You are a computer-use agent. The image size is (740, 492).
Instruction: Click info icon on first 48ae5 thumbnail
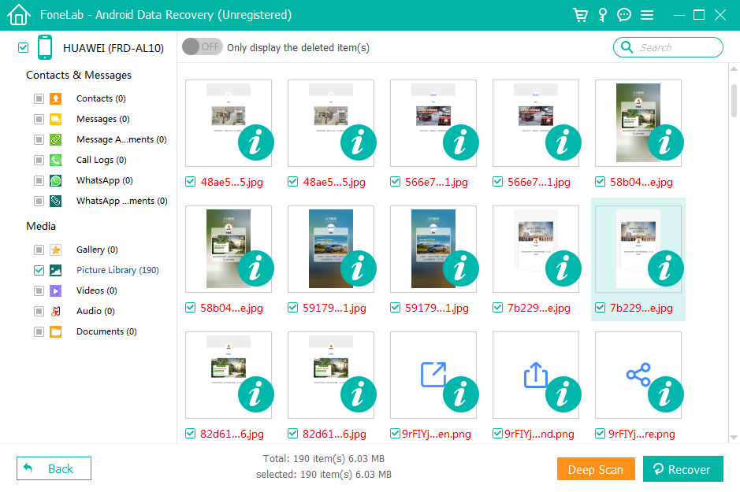255,142
